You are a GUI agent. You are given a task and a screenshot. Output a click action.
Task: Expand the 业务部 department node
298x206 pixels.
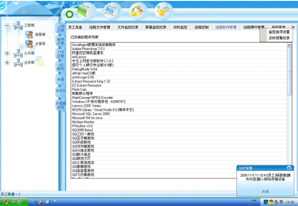[x=7, y=62]
